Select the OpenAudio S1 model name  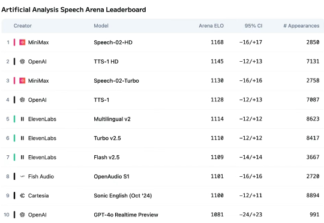(112, 176)
